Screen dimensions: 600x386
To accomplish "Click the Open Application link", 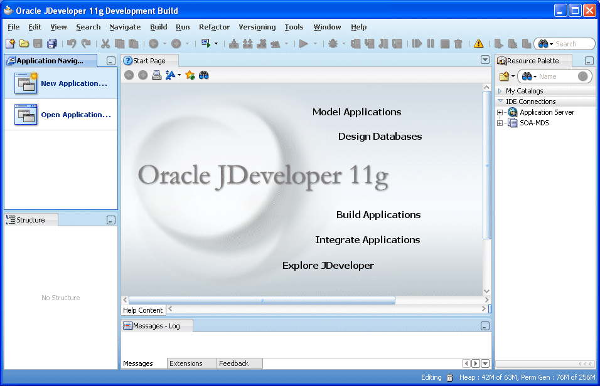I will [76, 115].
